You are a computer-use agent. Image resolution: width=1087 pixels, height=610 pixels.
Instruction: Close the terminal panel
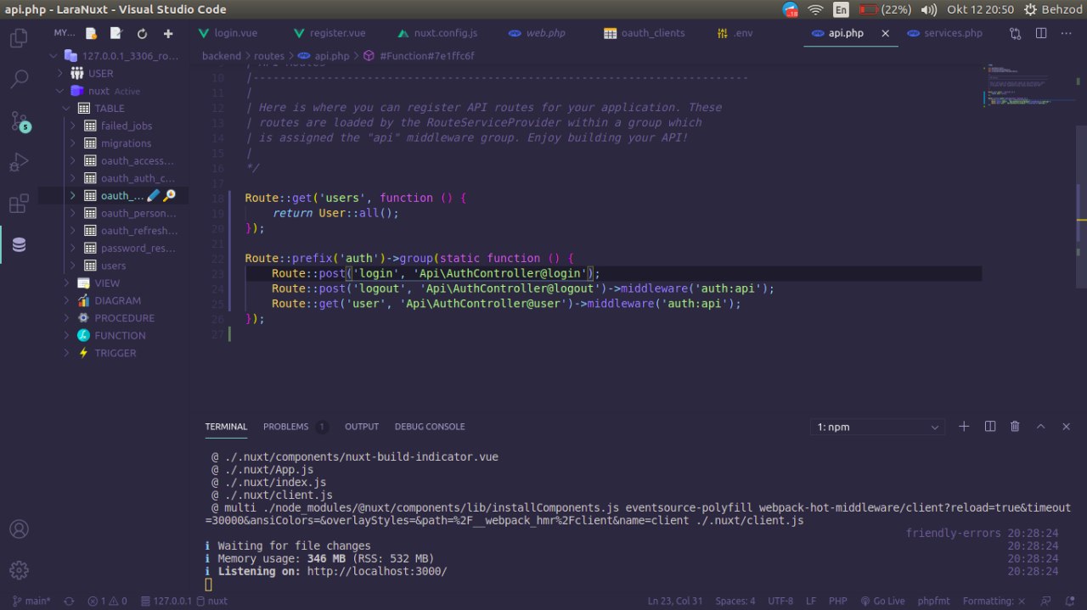pyautogui.click(x=1066, y=427)
